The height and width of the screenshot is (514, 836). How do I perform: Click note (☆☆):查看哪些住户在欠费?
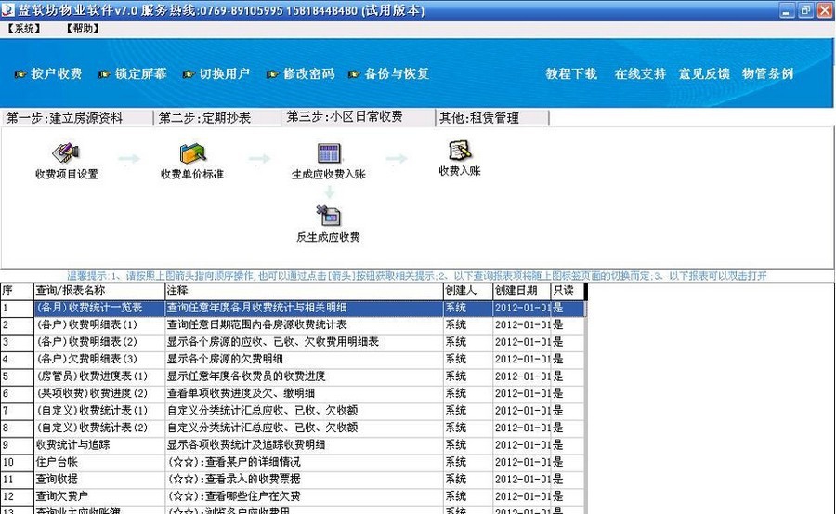[x=234, y=495]
